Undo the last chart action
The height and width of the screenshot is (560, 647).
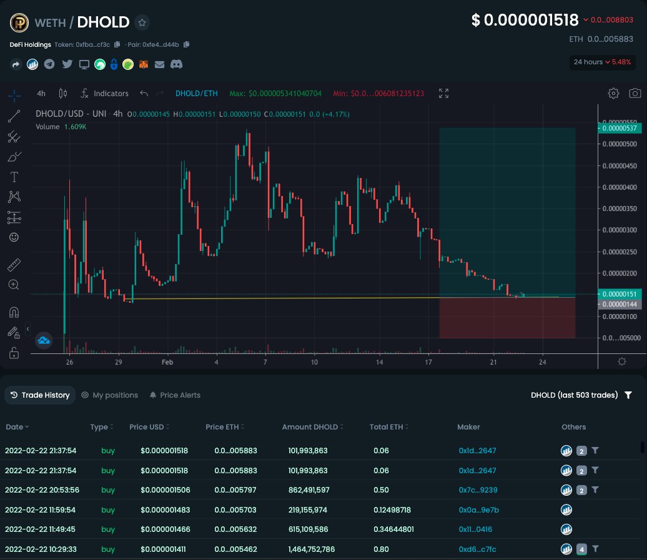(x=144, y=94)
